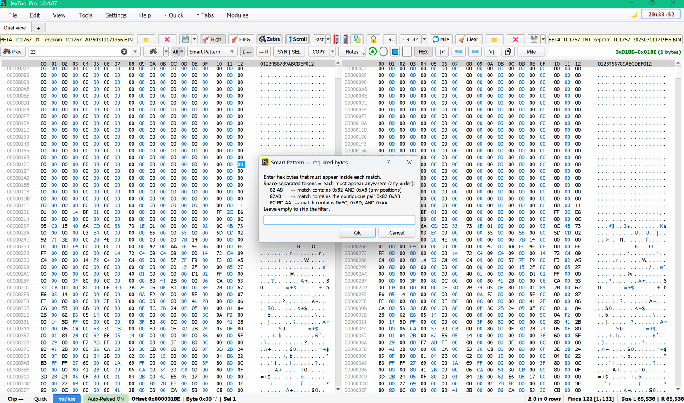Open the CRC32 algorithm dropdown arrow
684x403 pixels.
coord(424,39)
